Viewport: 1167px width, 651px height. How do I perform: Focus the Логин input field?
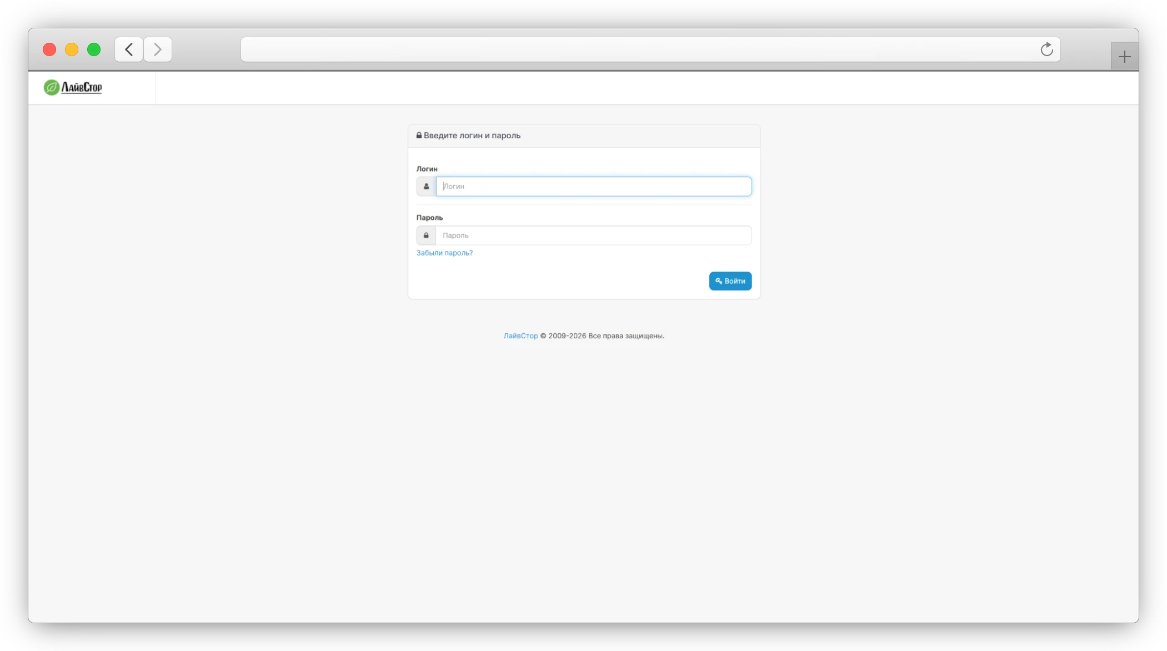594,187
